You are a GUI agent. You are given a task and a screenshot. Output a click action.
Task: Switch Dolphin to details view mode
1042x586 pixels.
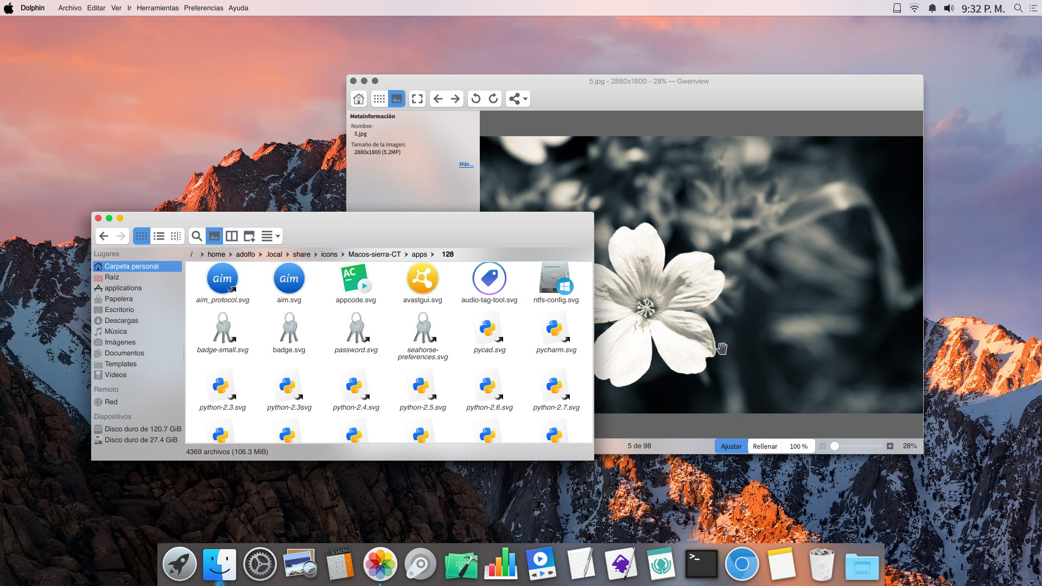pos(176,236)
